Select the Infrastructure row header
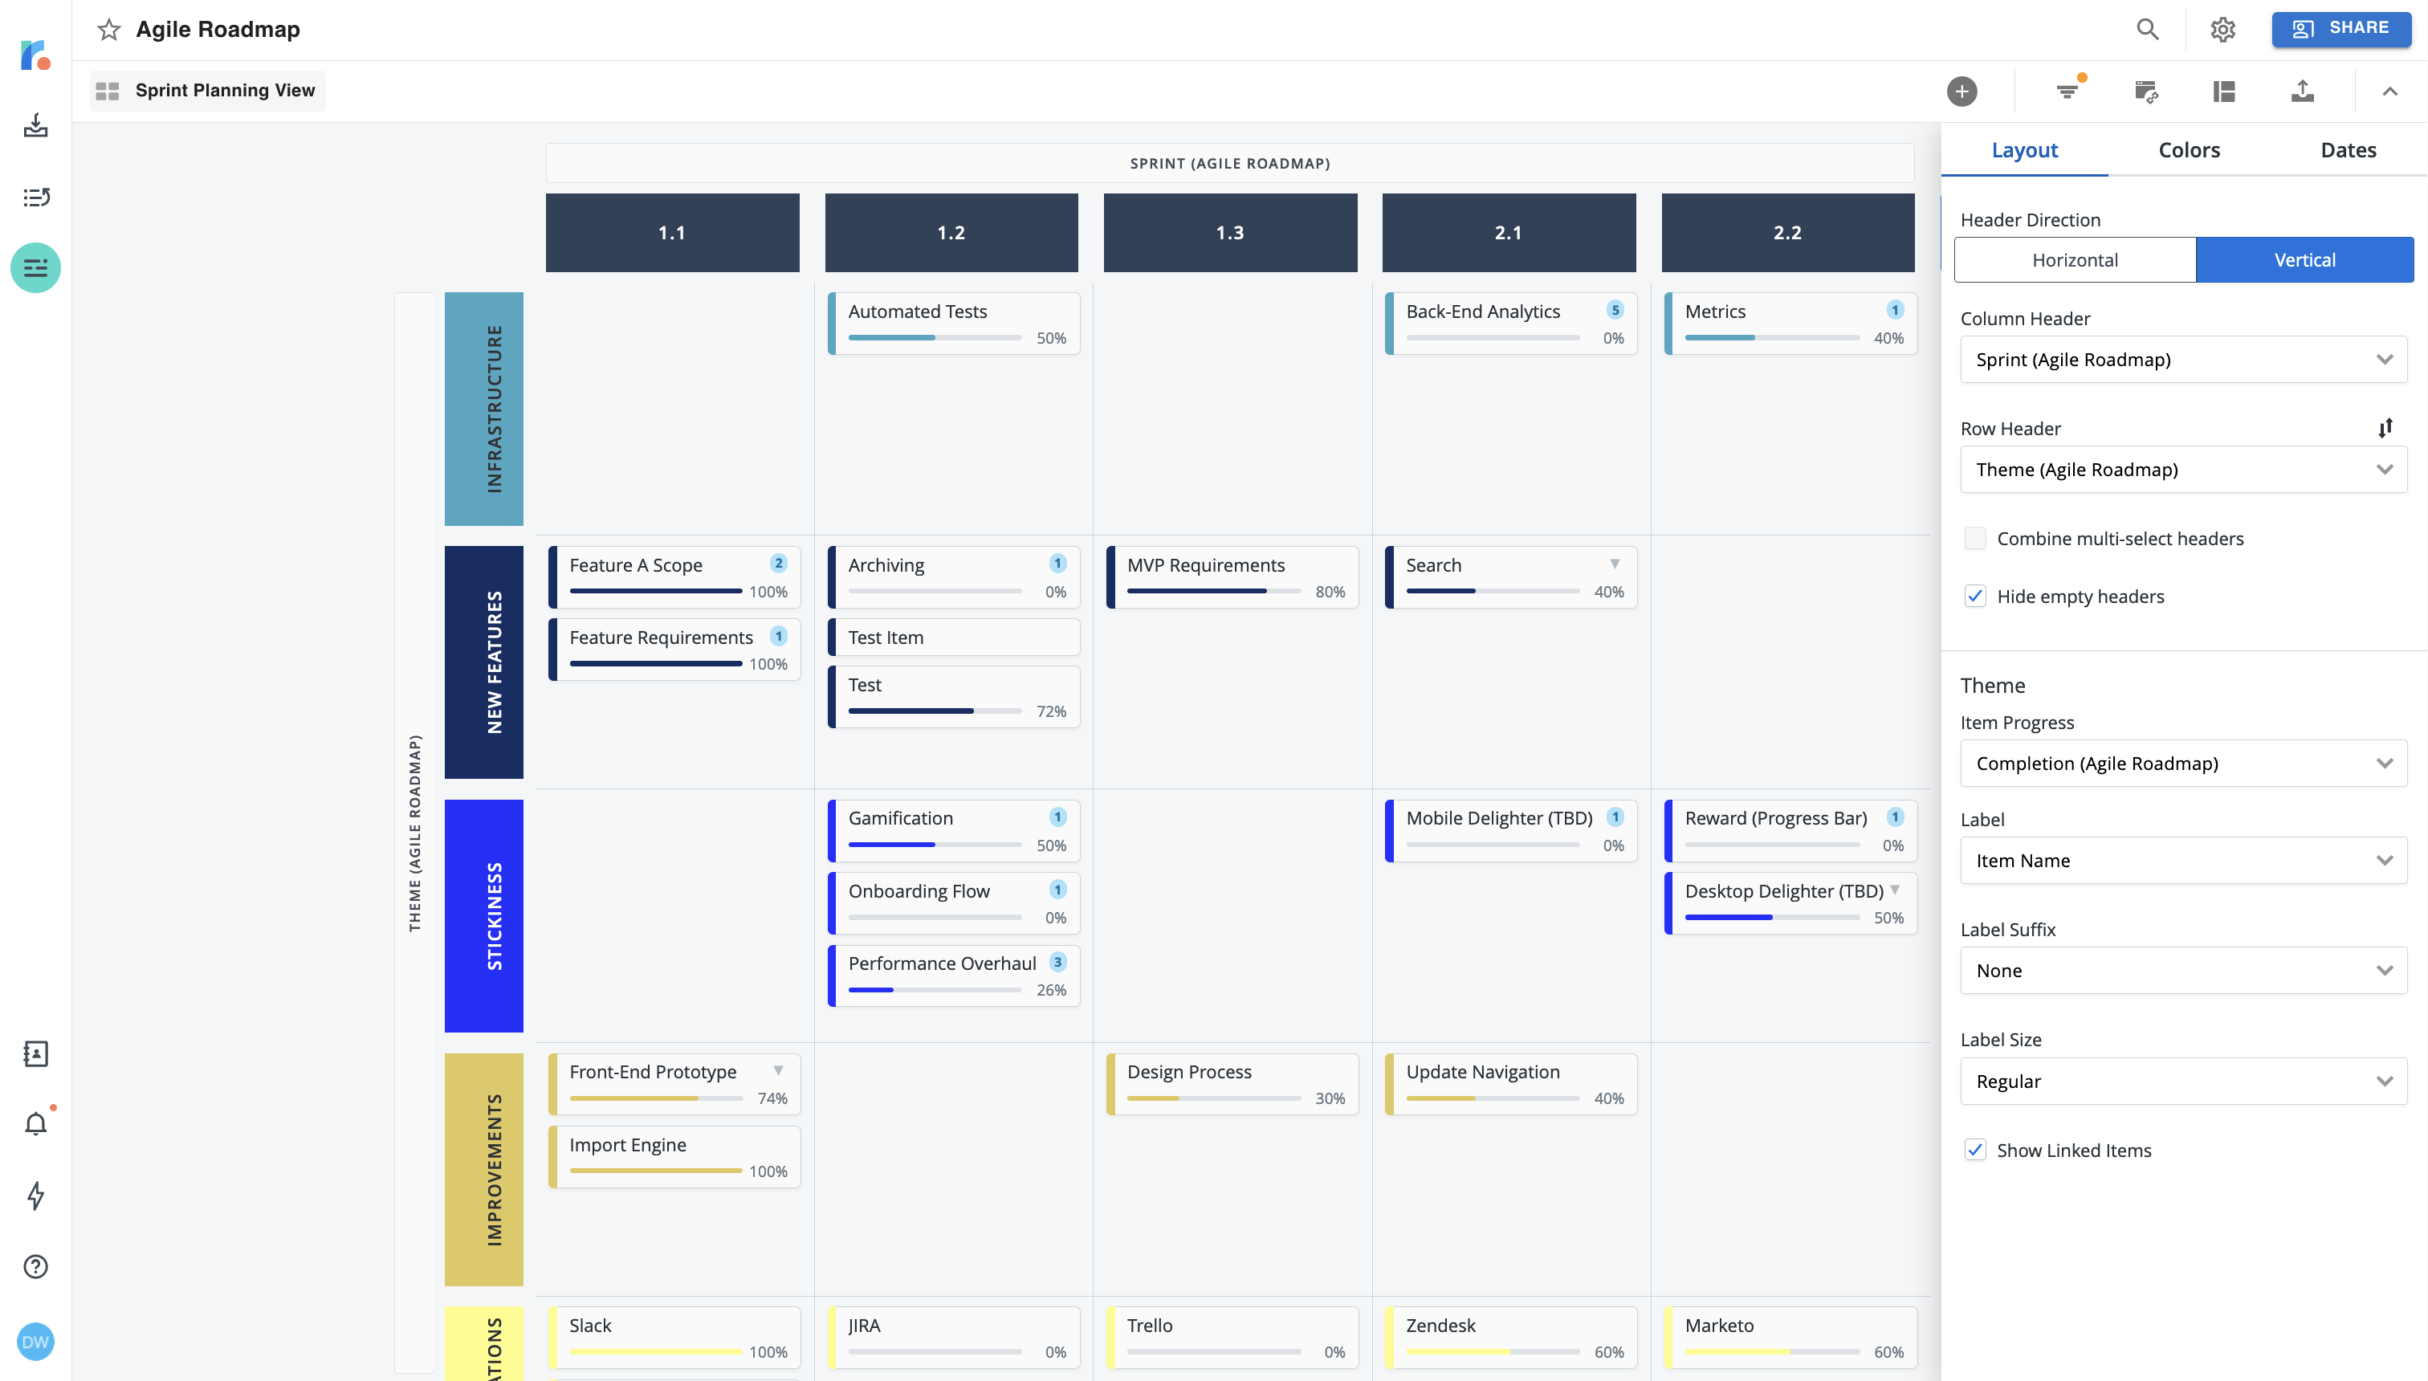Image resolution: width=2428 pixels, height=1381 pixels. (483, 409)
